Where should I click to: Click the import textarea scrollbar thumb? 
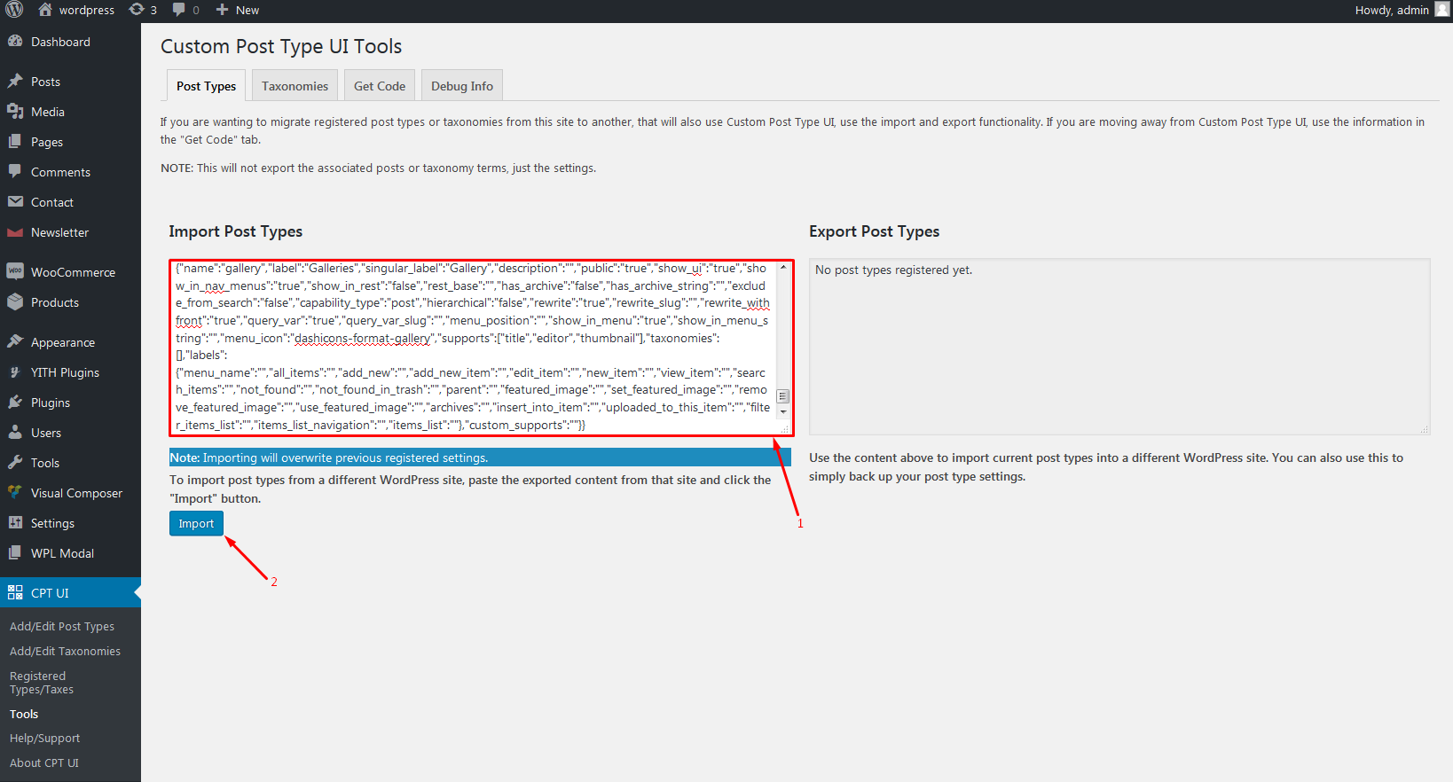click(782, 396)
